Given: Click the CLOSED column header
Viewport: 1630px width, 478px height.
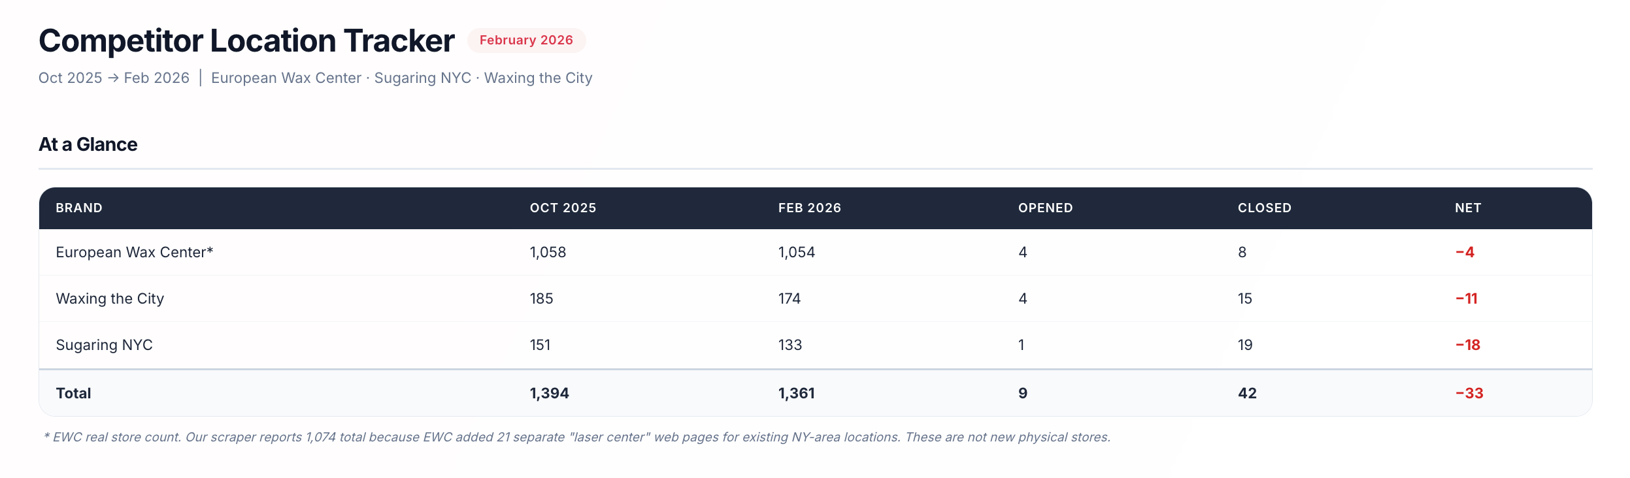Looking at the screenshot, I should [1264, 208].
